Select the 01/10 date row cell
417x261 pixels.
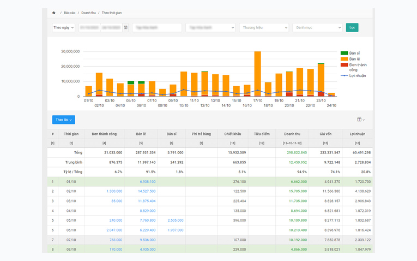click(x=71, y=182)
